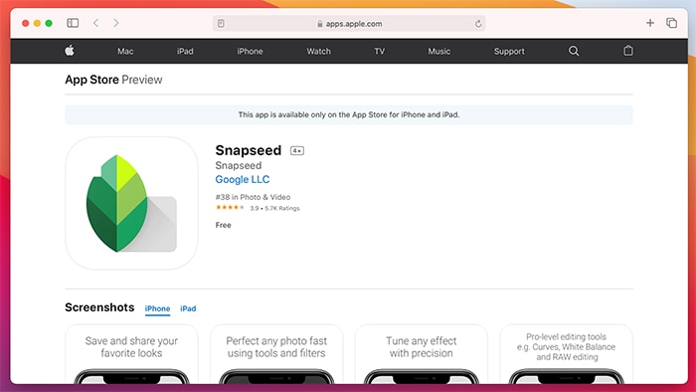This screenshot has height=392, width=696.
Task: Click the Snapseed leaf app icon
Action: point(131,203)
